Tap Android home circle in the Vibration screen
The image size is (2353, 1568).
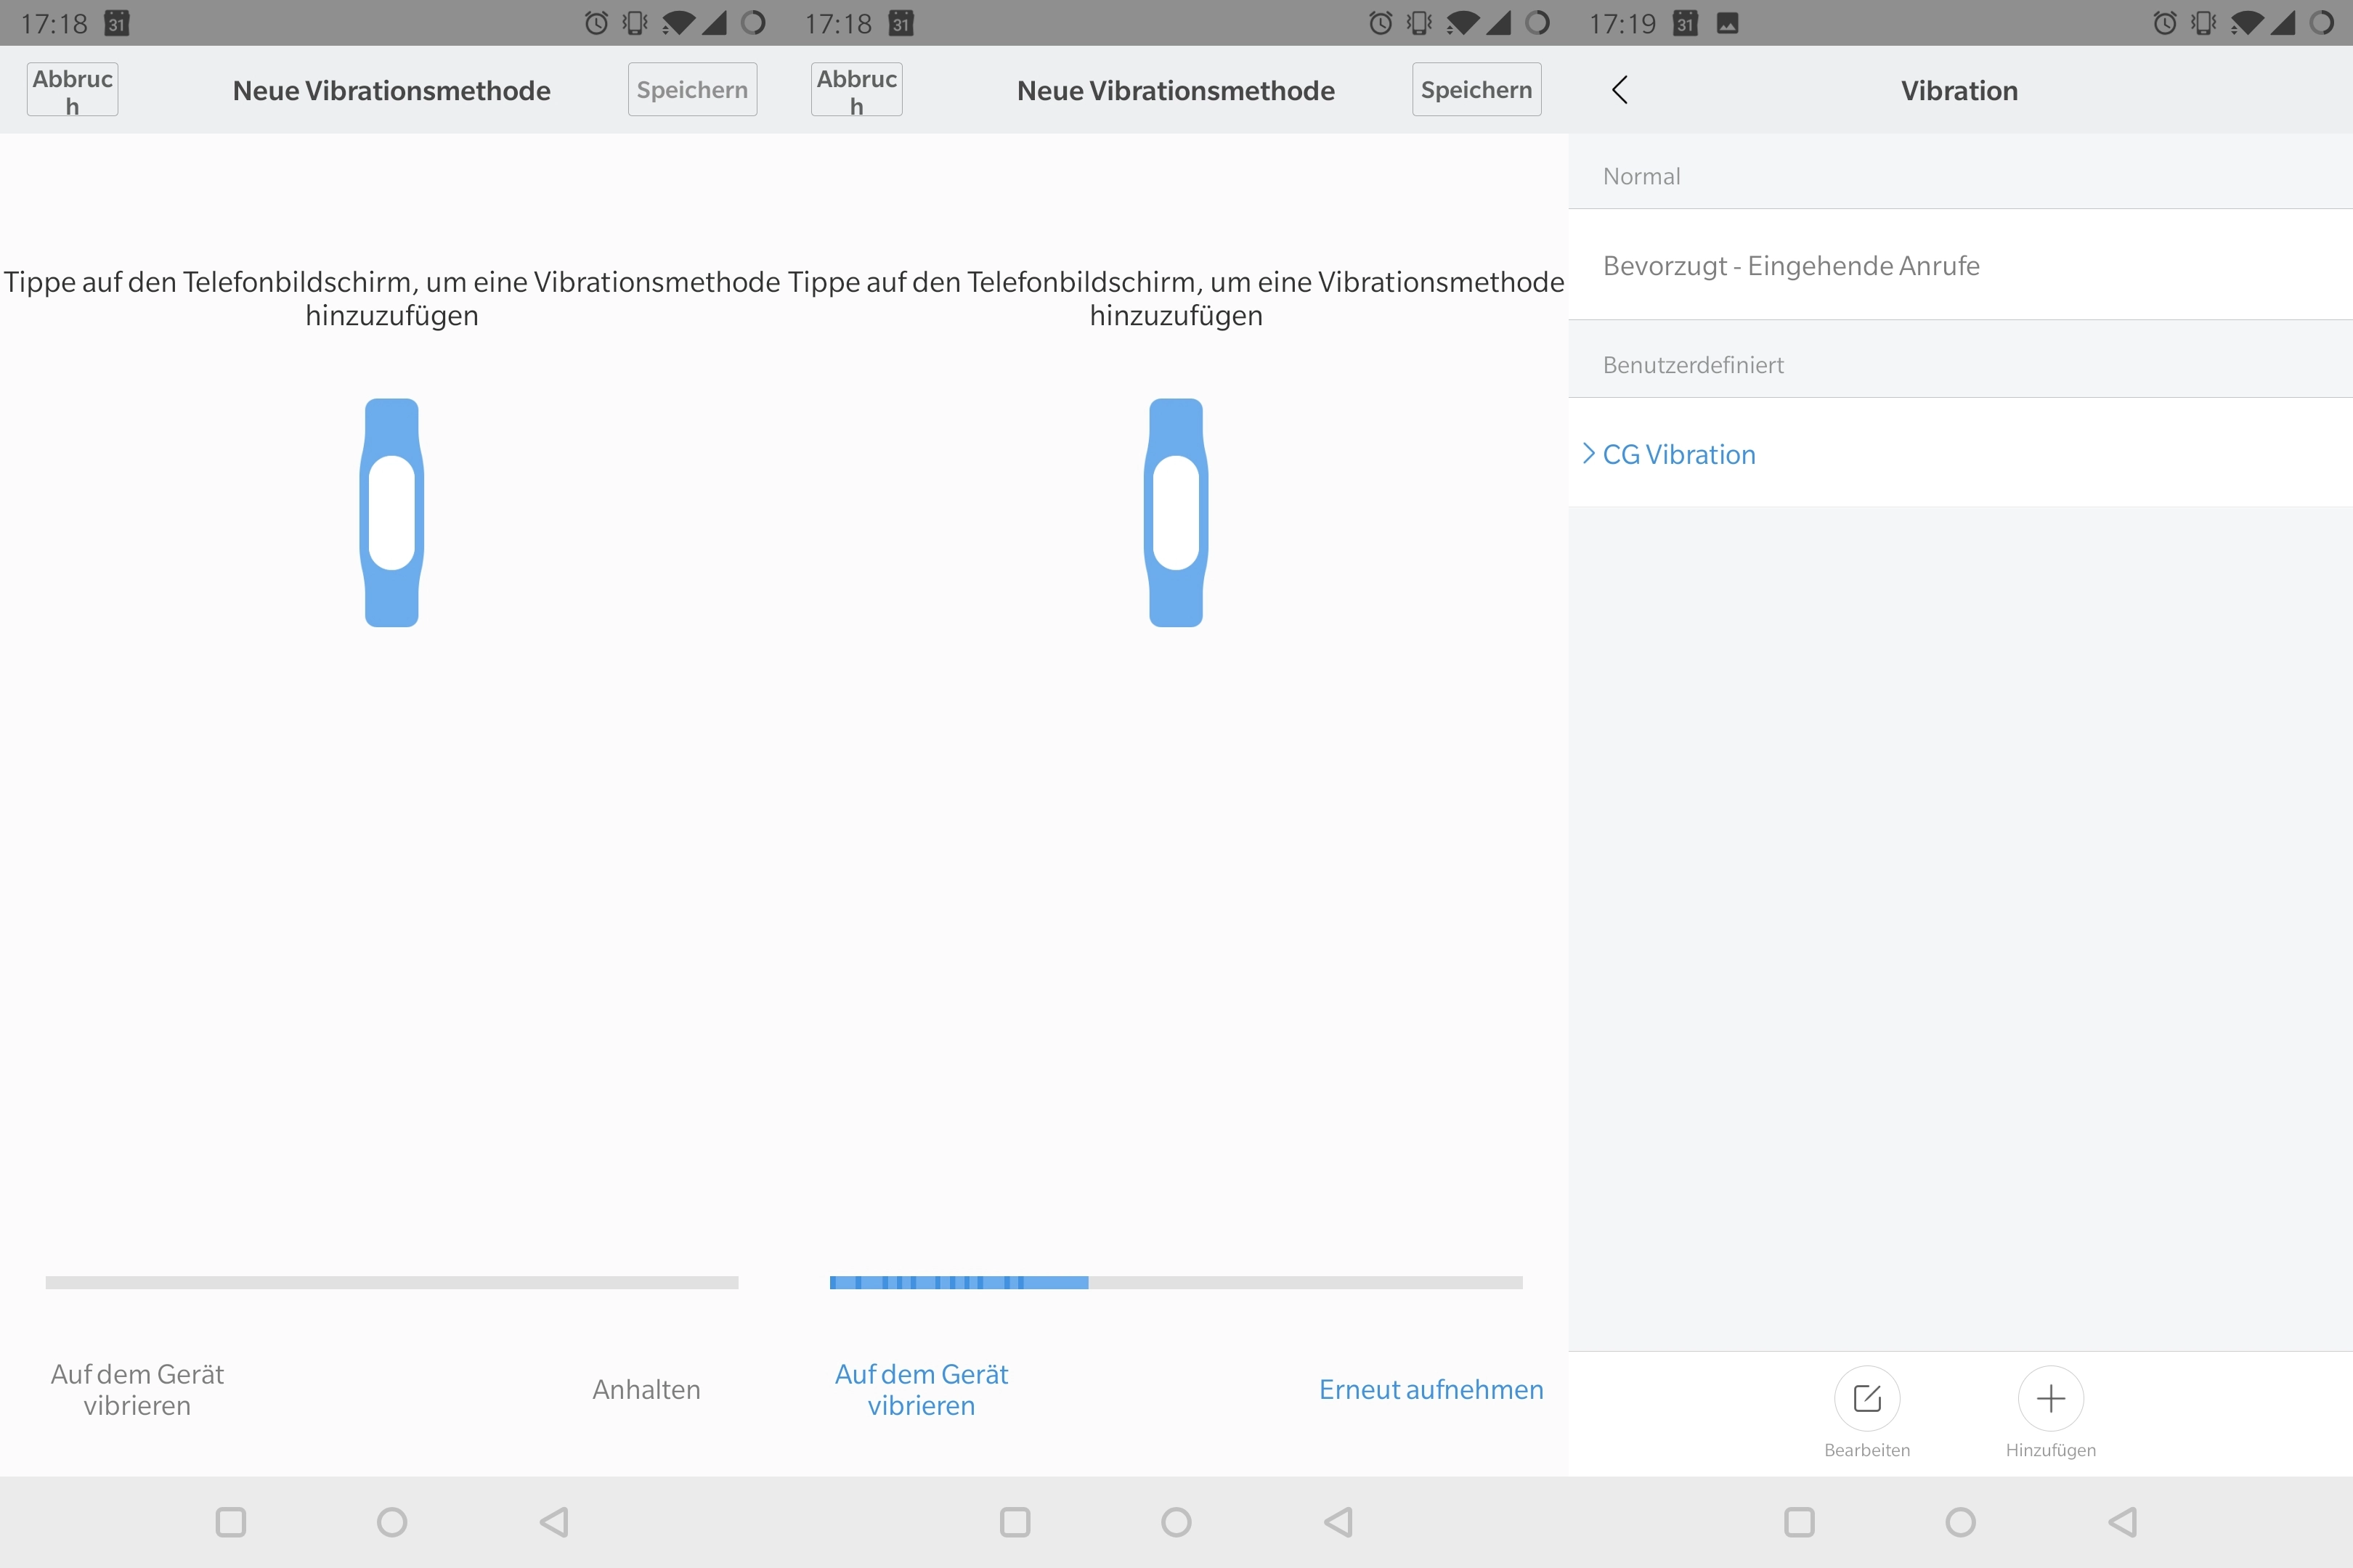(1961, 1522)
